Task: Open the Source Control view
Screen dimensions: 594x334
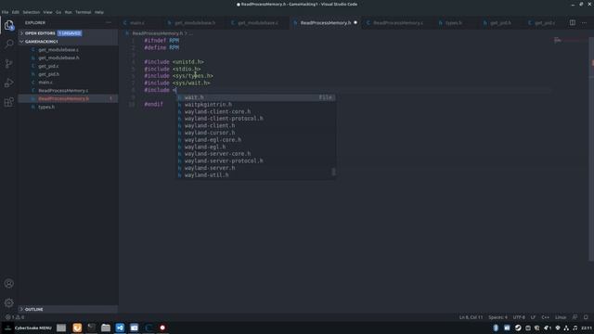Action: (x=9, y=63)
